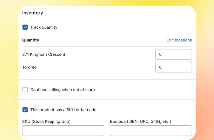The image size is (214, 140).
Task: Uncheck the Track quantity checkbox
Action: [x=25, y=27]
